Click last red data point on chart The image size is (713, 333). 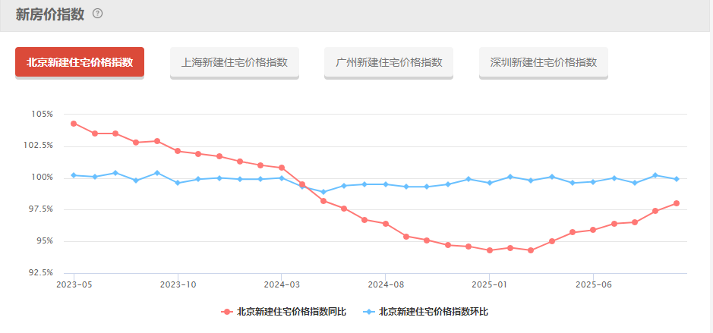click(676, 203)
